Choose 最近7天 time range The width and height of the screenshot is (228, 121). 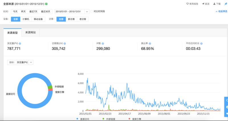pyautogui.click(x=33, y=11)
